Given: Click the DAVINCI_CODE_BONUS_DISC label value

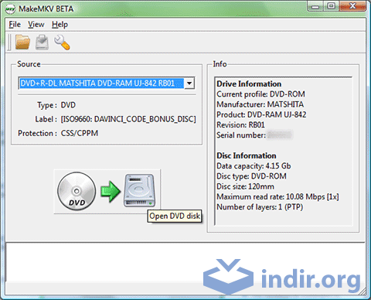Looking at the screenshot, I should coord(128,119).
